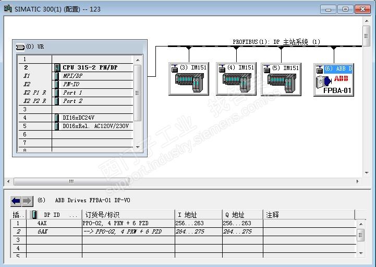Select the CPU 315-2 PN/DP module icon
376x267 pixels.
coord(57,67)
